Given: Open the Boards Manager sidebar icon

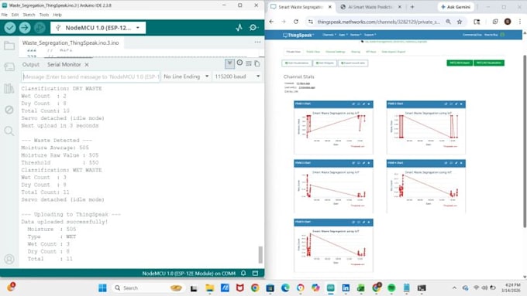Looking at the screenshot, I should [9, 67].
